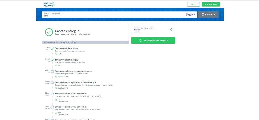Select 'Seu pacote foi entregue' title at 11:57
Image resolution: width=259 pixels, height=120 pixels.
click(x=67, y=48)
